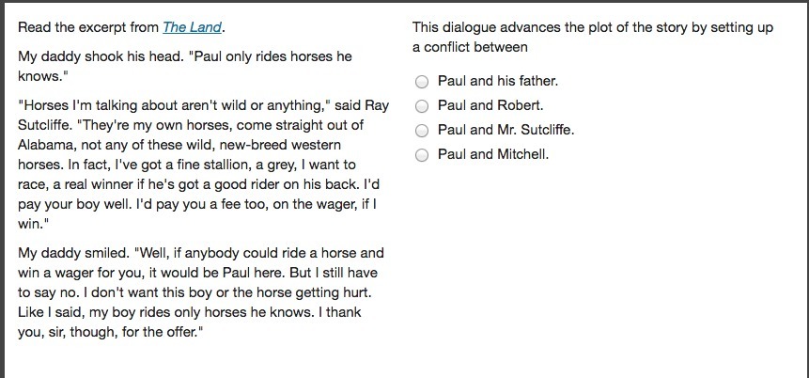Click the phrase "a conflict between"
The height and width of the screenshot is (378, 809).
click(x=470, y=47)
